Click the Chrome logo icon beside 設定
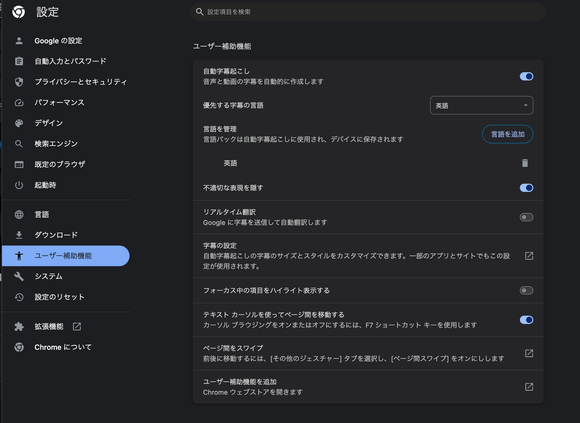 point(19,12)
